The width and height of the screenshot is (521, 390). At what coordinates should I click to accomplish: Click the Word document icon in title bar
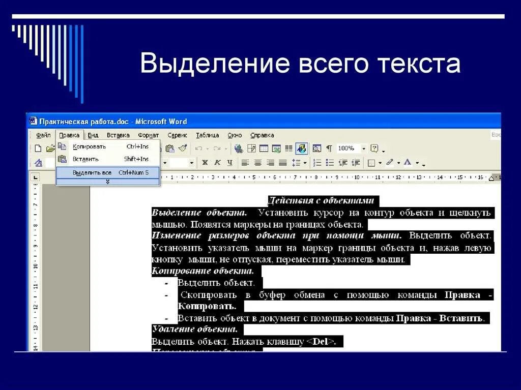click(x=33, y=121)
